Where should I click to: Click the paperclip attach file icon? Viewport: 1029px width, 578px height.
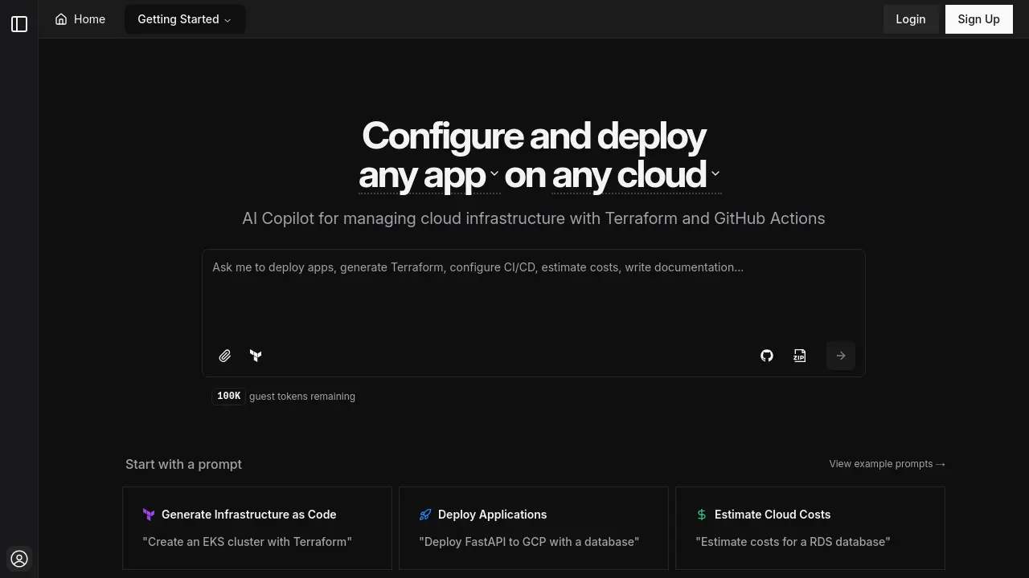click(x=225, y=356)
